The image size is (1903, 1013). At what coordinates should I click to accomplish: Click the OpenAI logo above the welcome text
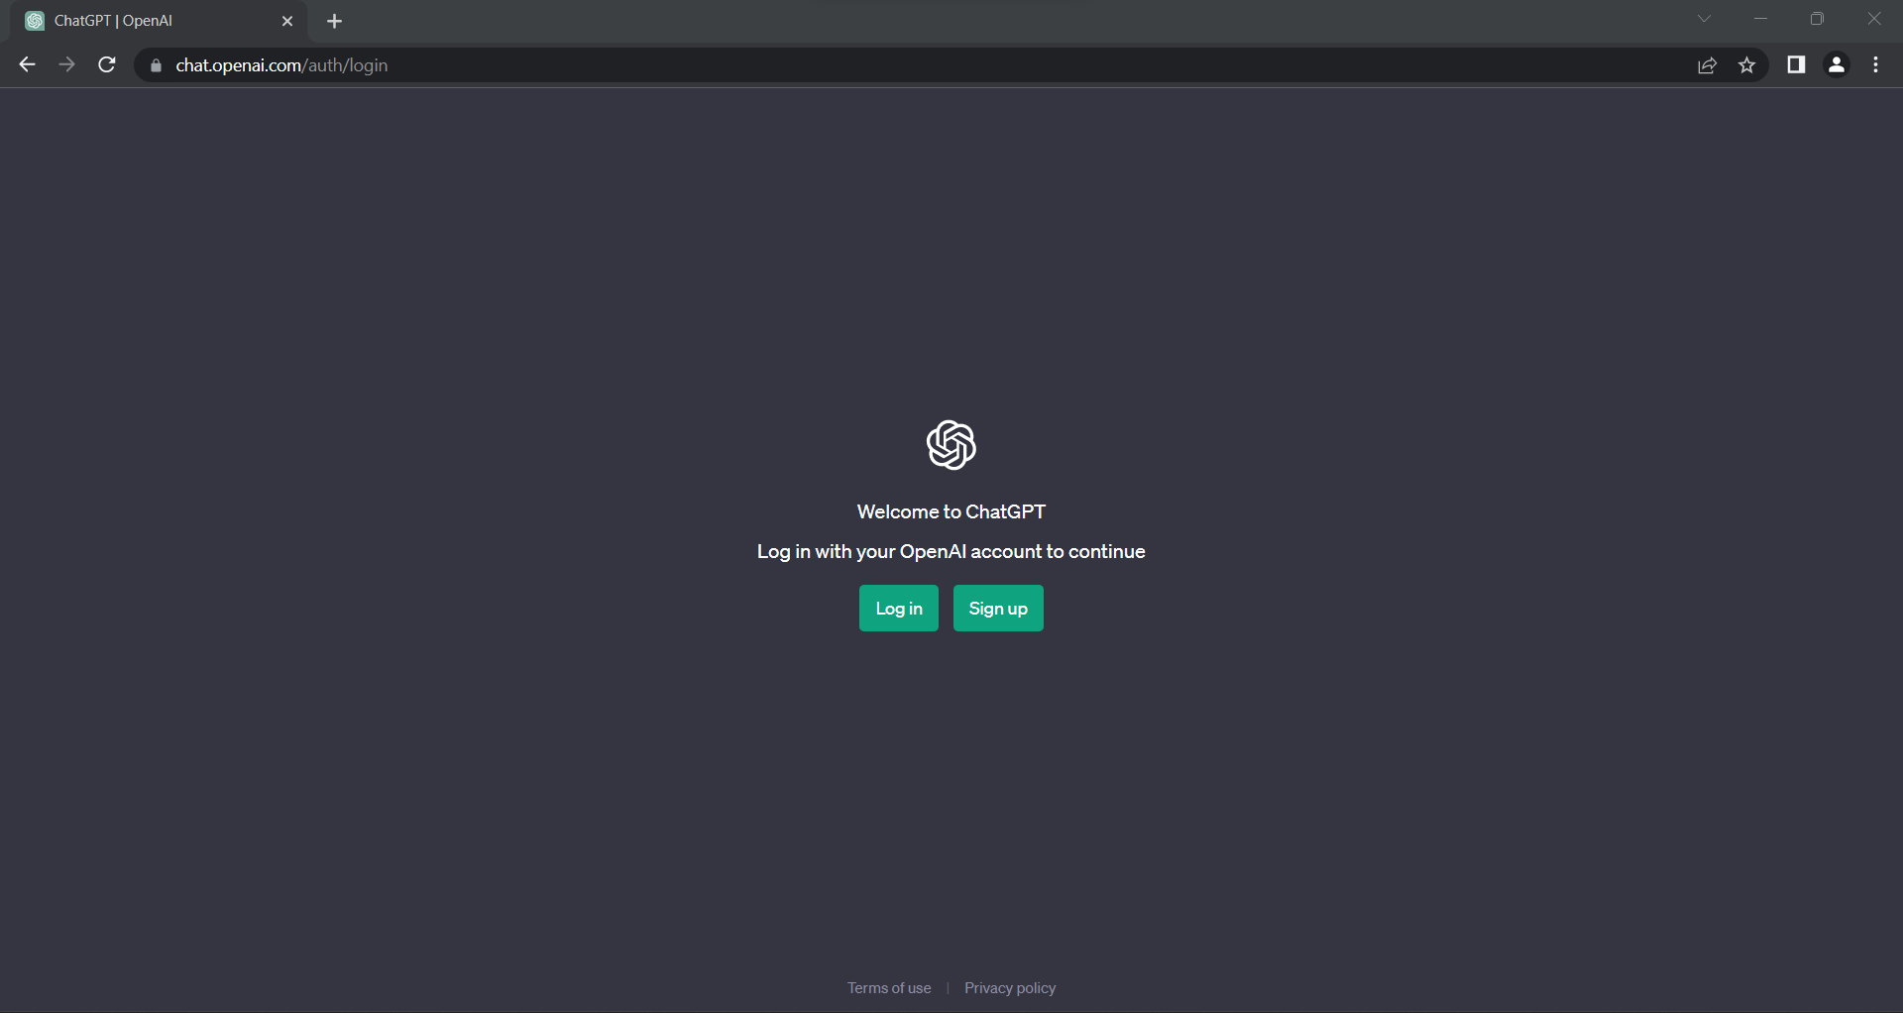tap(951, 445)
